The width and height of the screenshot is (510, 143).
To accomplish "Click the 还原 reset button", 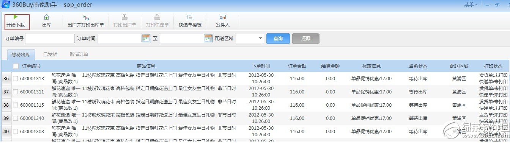I will tap(305, 39).
